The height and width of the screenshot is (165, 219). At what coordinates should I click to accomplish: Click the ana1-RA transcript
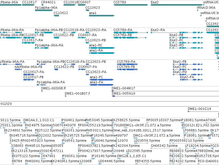click(x=102, y=53)
